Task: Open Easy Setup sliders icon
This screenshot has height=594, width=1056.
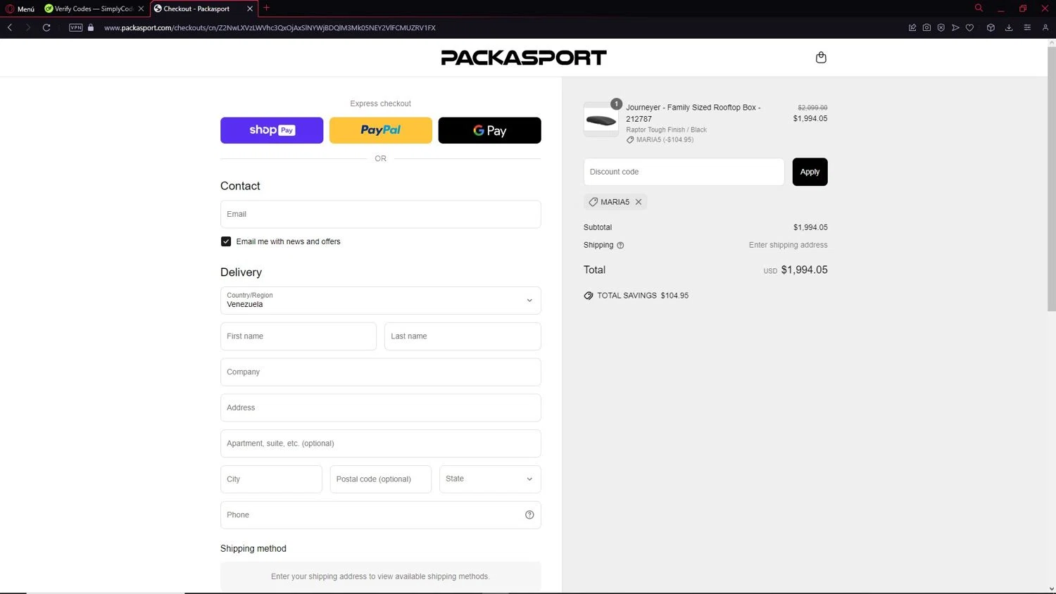Action: (x=1027, y=27)
